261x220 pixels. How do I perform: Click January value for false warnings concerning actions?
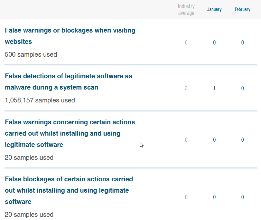tap(214, 140)
